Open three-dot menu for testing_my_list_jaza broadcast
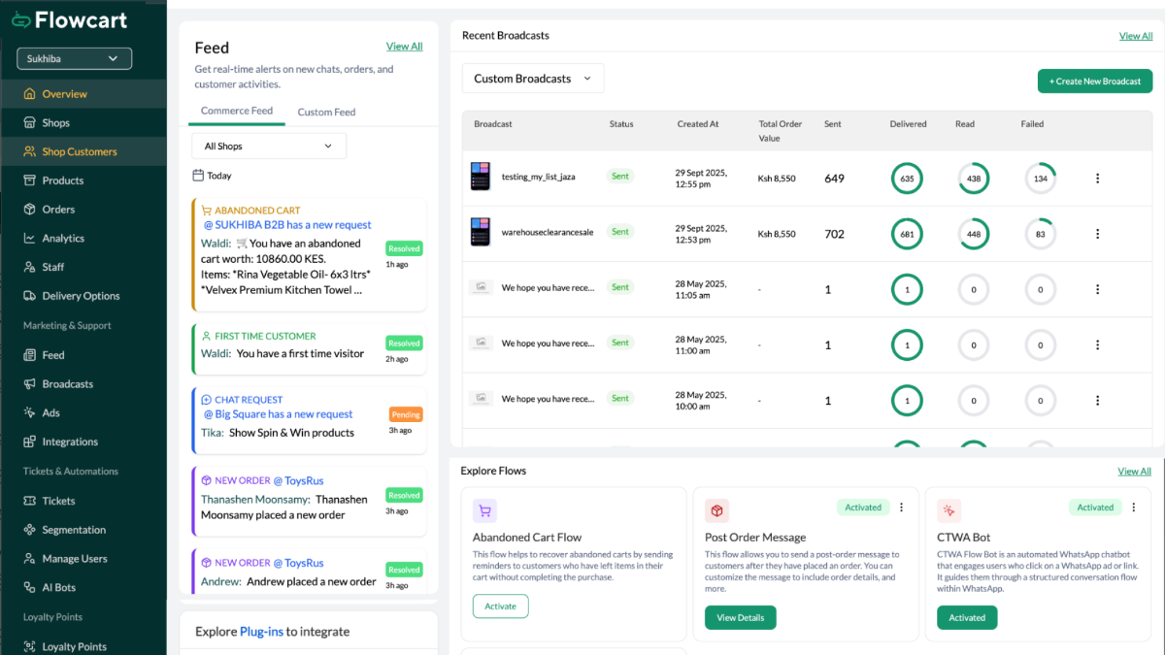The width and height of the screenshot is (1165, 655). (x=1098, y=179)
